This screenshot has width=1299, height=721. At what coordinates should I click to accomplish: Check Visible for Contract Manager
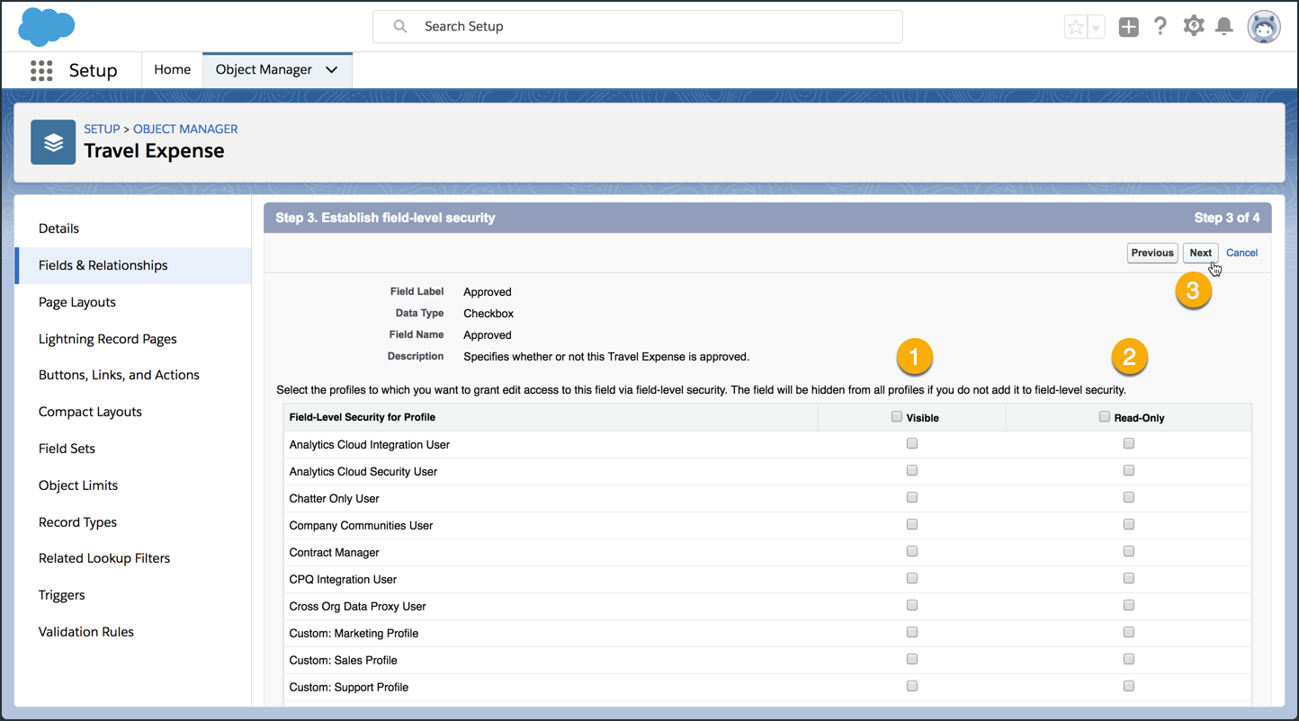912,551
